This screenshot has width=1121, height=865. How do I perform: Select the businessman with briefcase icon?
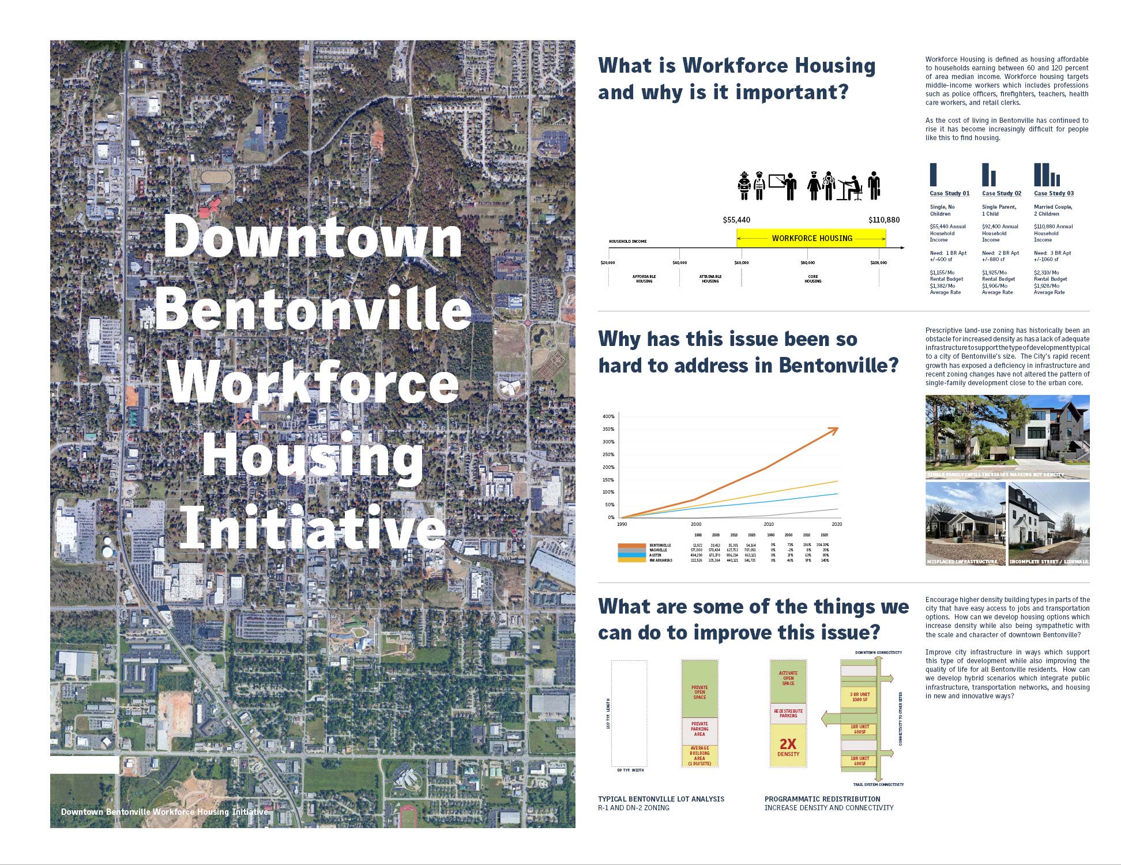[x=874, y=186]
